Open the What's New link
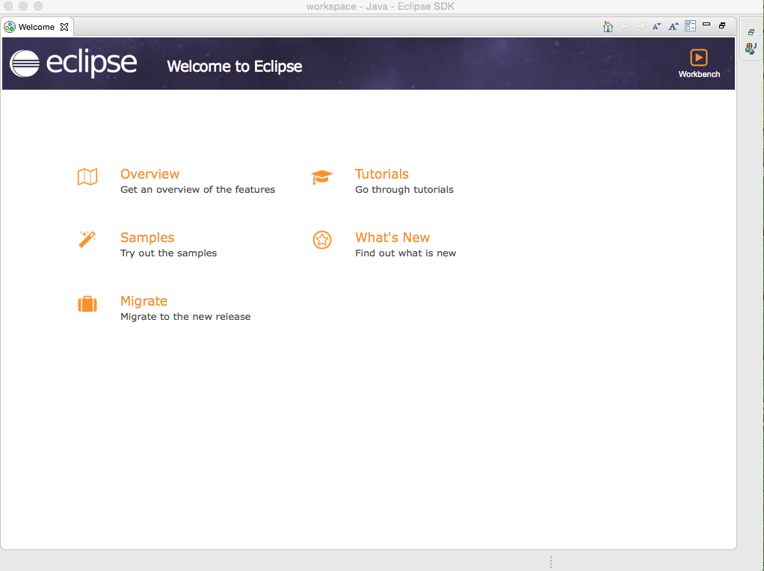Image resolution: width=764 pixels, height=571 pixels. (x=392, y=237)
